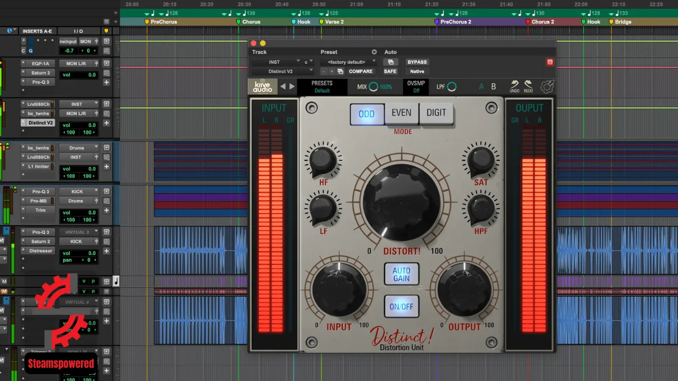
Task: Click the blue circular icon left of INSERTS A-E
Action: pyautogui.click(x=10, y=31)
